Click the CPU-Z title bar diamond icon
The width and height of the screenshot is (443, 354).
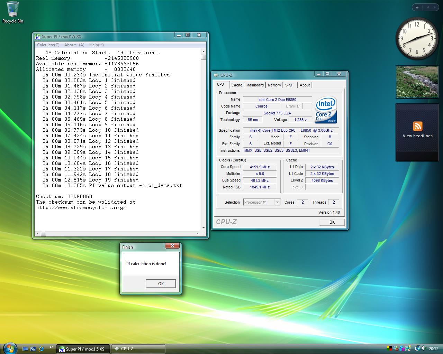[216, 75]
